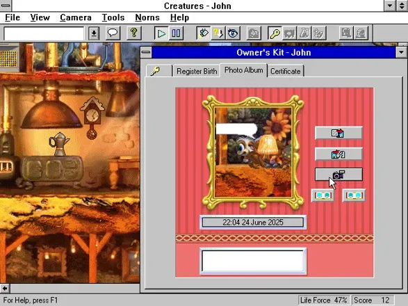Screen dimensions: 408x306
Task: Click the framed Norn photo
Action: click(253, 152)
